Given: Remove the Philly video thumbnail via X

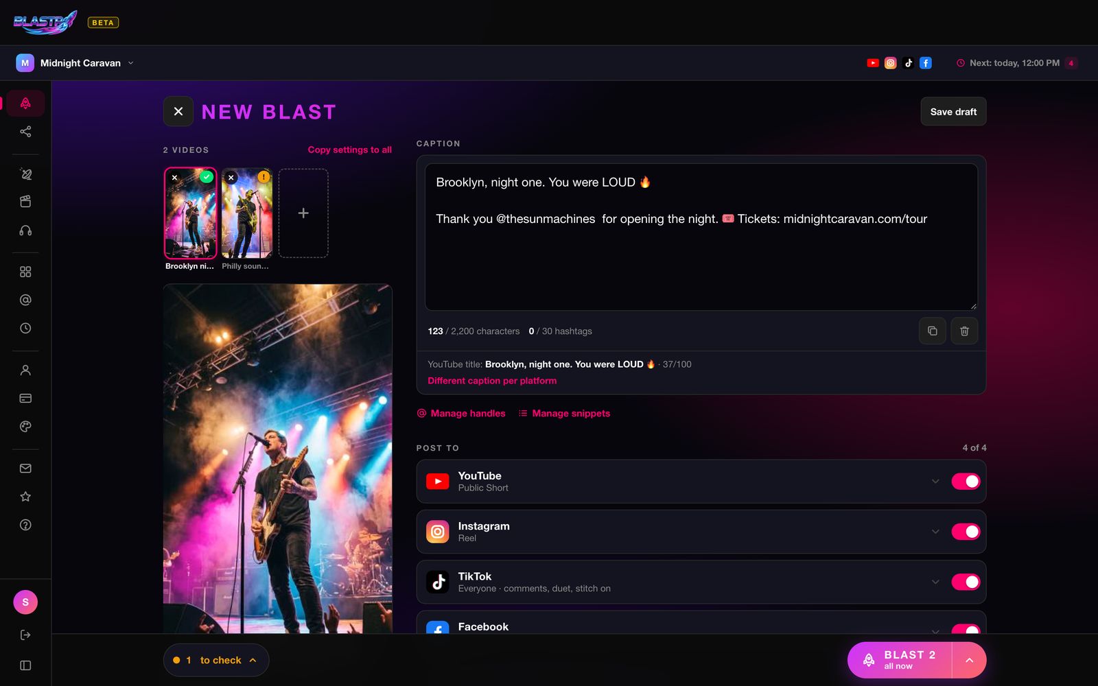Looking at the screenshot, I should pyautogui.click(x=231, y=178).
